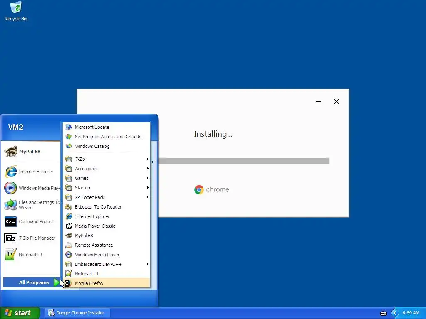Viewport: 426px width, 319px height.
Task: Click the 7-Zip folder icon in All Programs
Action: coord(69,159)
